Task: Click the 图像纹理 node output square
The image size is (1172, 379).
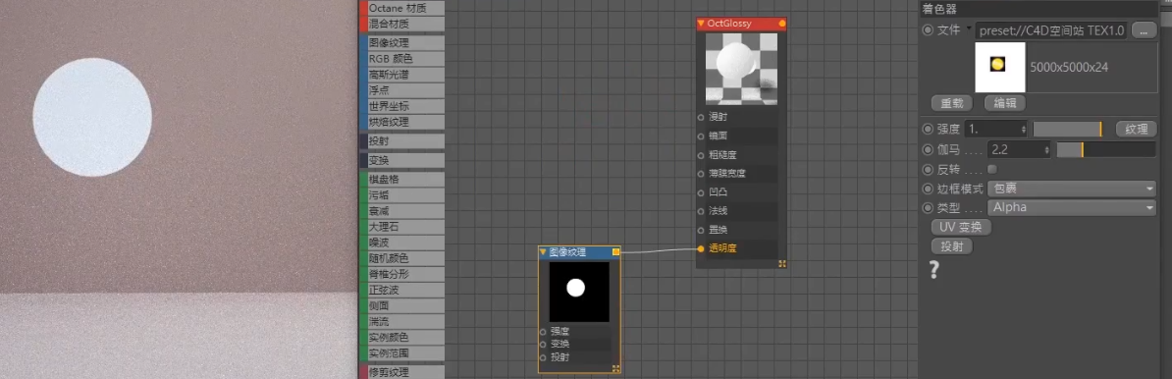Action: tap(615, 252)
